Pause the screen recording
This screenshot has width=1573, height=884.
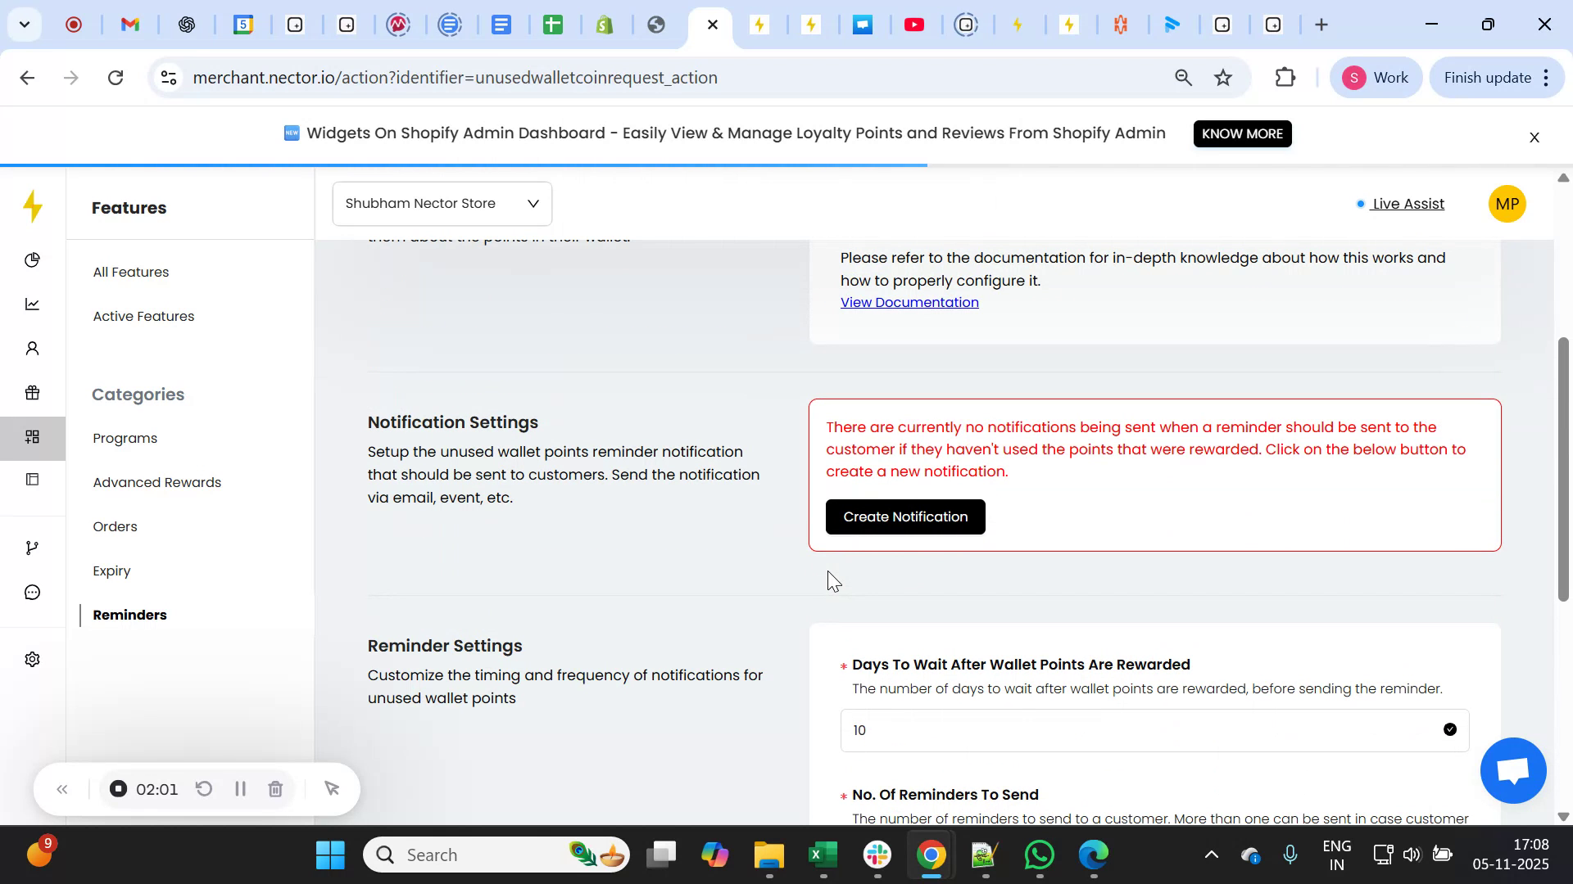[240, 788]
